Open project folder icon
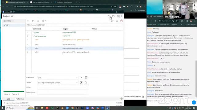This screenshot has height=110, width=197. tap(114, 16)
